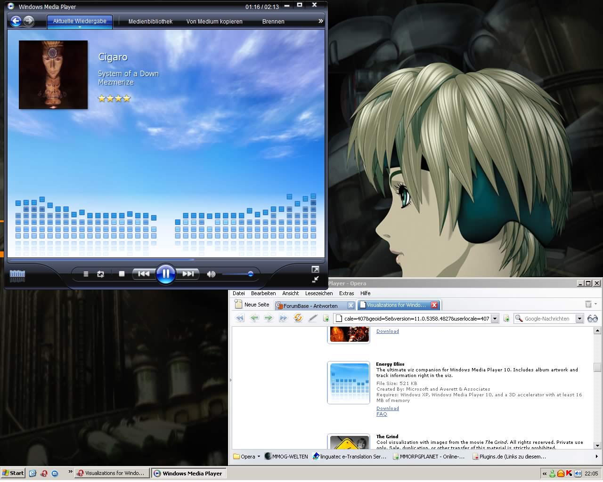This screenshot has width=603, height=482.
Task: Open the Hilfe menu in Opera
Action: click(x=366, y=293)
